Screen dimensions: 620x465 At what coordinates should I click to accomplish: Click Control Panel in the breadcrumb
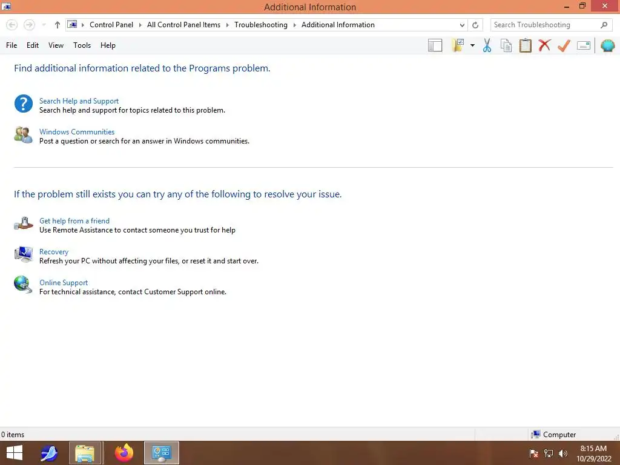tap(111, 24)
